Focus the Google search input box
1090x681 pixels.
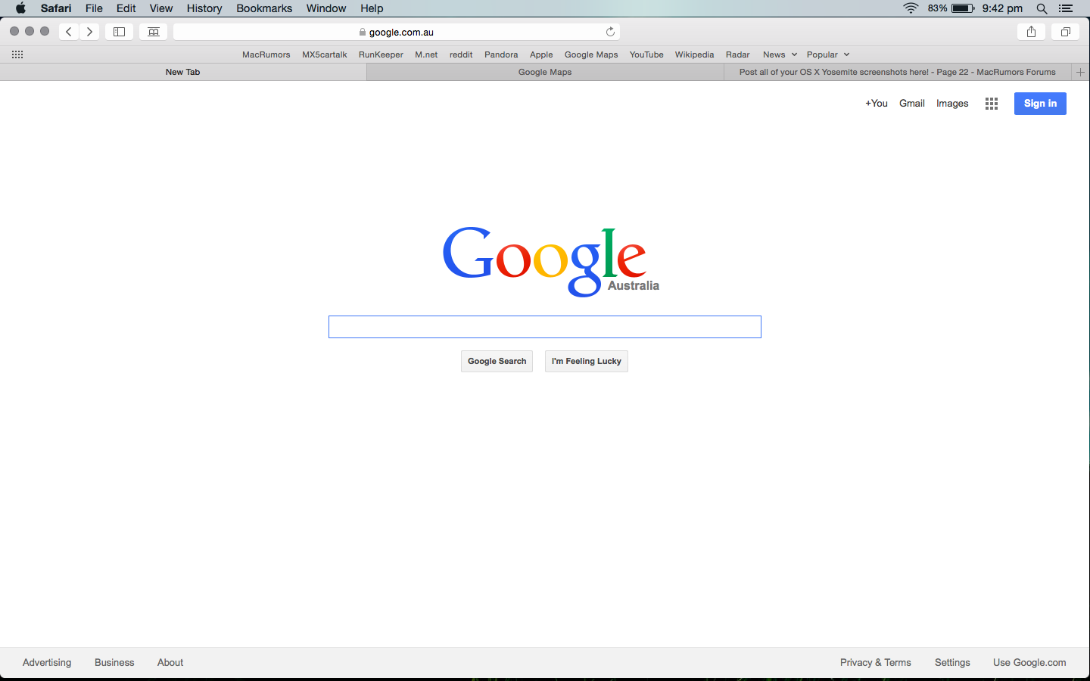pyautogui.click(x=545, y=327)
